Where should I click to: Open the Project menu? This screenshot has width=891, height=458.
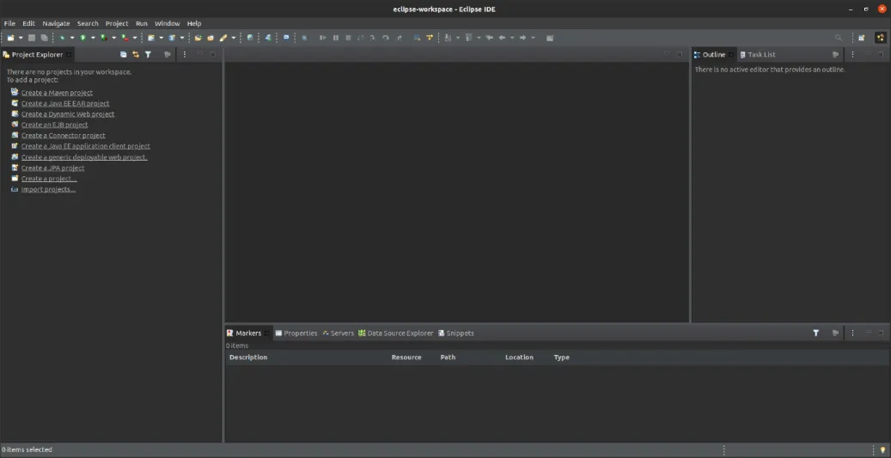117,23
